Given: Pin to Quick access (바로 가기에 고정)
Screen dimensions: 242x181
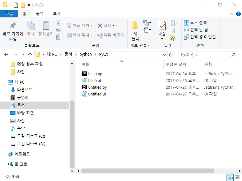Looking at the screenshot, I should (13, 31).
